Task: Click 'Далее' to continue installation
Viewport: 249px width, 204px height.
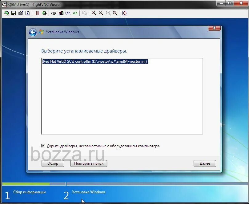Action: pos(205,163)
